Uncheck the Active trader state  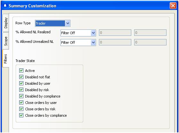tap(21, 71)
